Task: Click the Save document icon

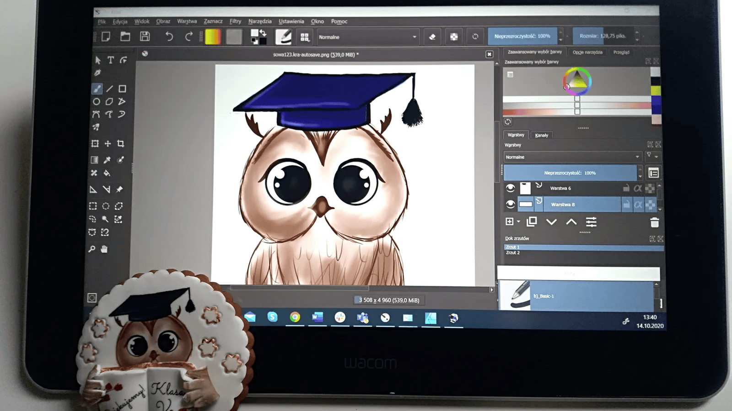Action: (145, 37)
